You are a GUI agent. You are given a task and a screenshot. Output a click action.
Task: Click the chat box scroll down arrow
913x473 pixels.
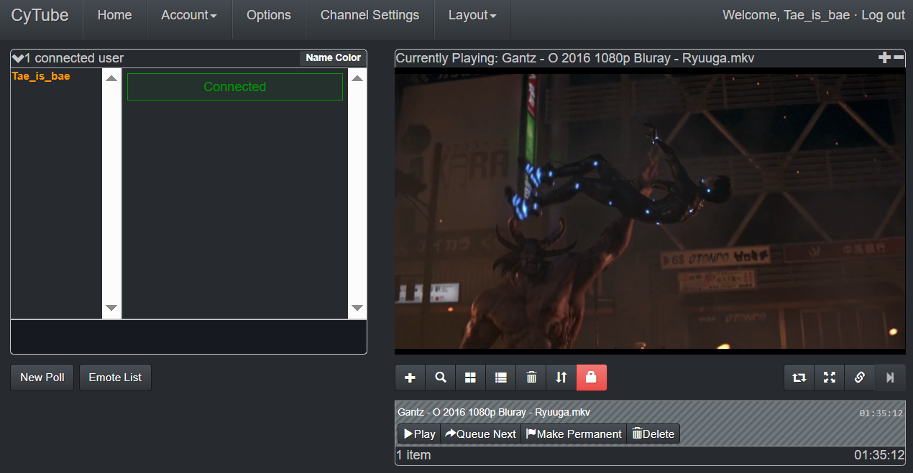tap(357, 308)
